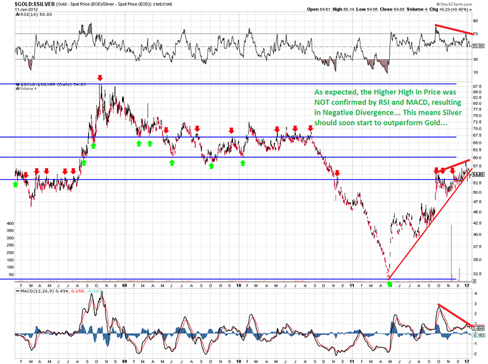
Task: Click the green arrow at the 2011 low
Action: tap(390, 284)
